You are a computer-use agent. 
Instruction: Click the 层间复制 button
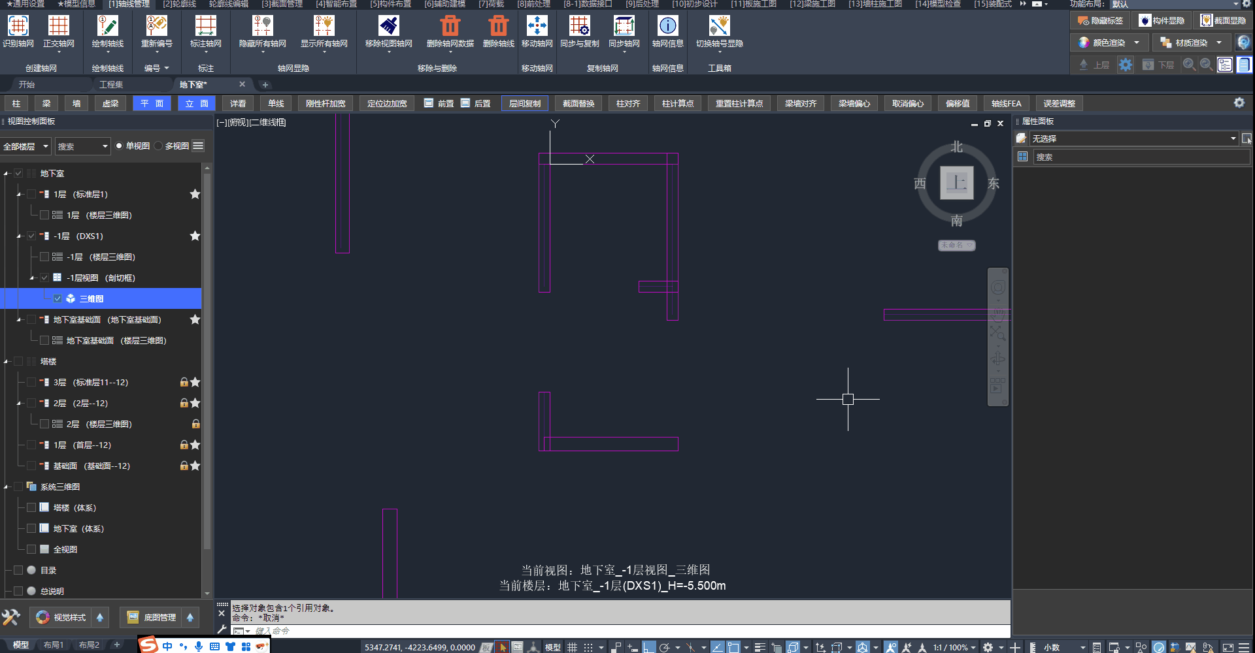click(525, 104)
